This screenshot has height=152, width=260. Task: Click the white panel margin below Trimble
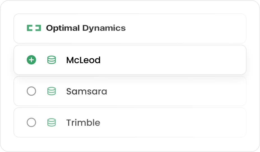coord(130,144)
